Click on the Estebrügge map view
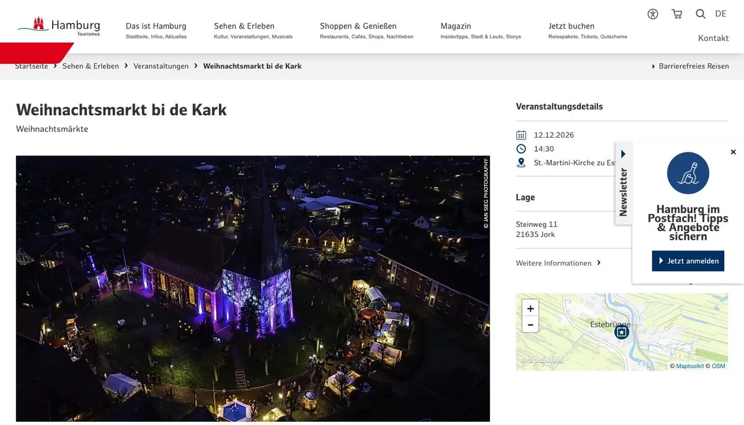744x425 pixels. pos(622,332)
